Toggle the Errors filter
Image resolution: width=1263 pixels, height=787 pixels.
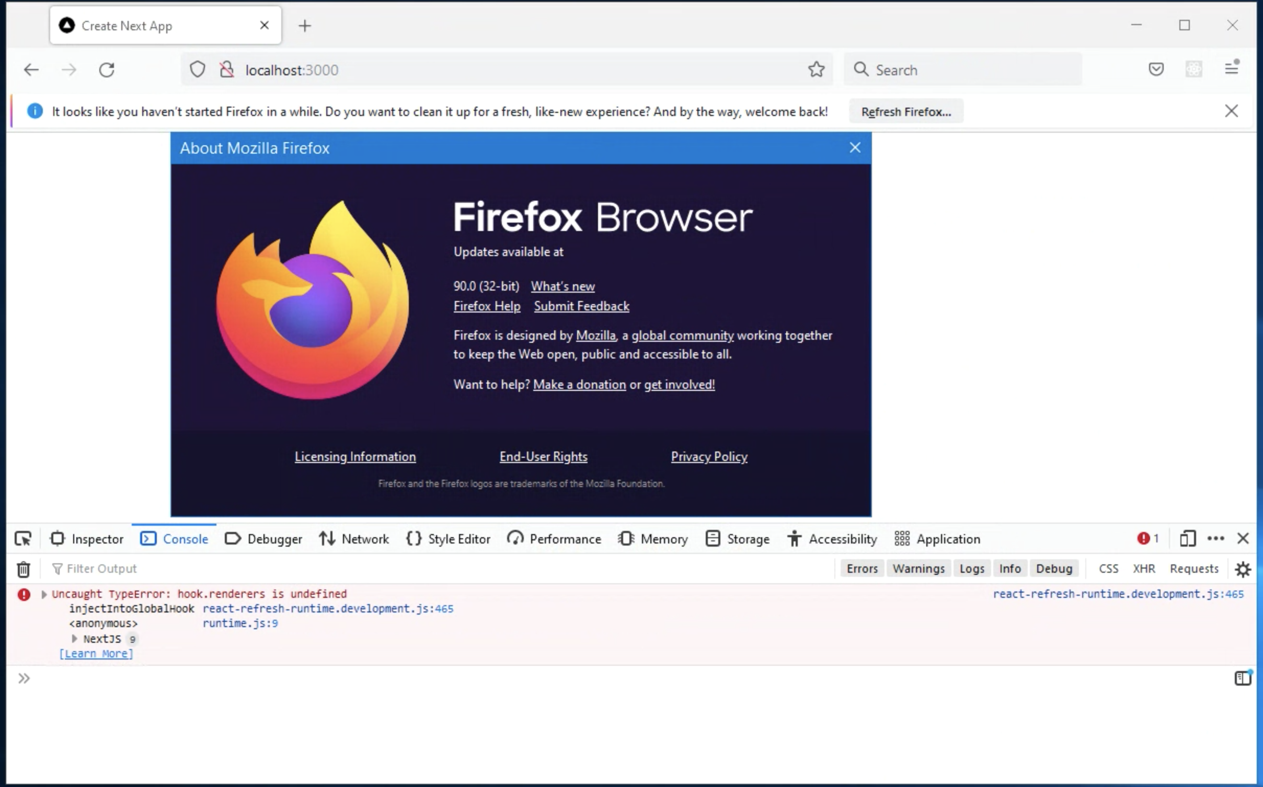pos(862,569)
